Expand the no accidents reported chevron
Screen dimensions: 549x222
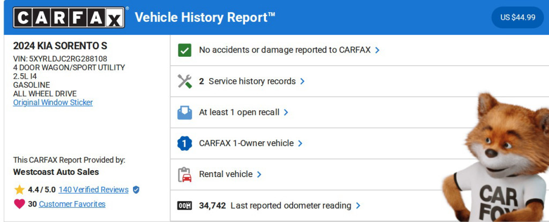377,50
